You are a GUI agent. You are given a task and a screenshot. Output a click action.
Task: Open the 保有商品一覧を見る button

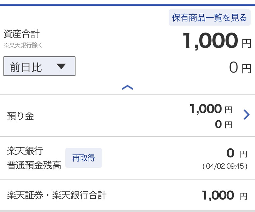(209, 18)
